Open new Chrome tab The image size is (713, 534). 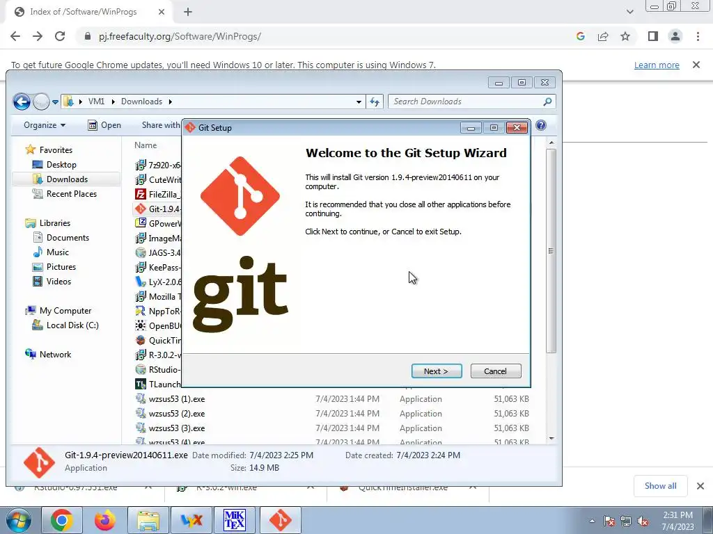point(188,13)
